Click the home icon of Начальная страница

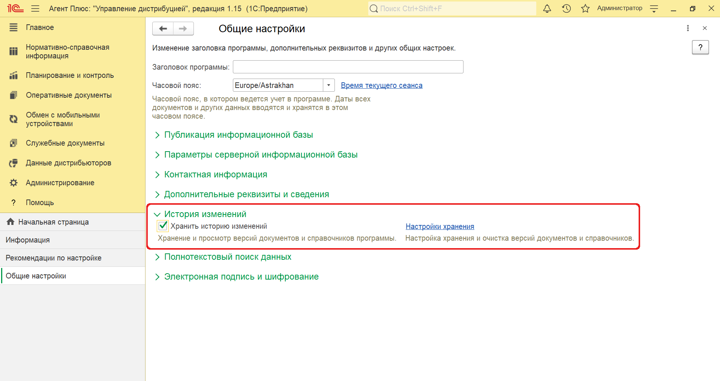point(10,222)
